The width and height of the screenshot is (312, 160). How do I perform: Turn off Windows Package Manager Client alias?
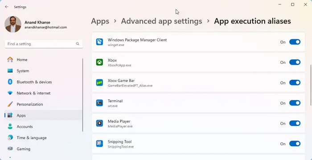click(x=295, y=42)
